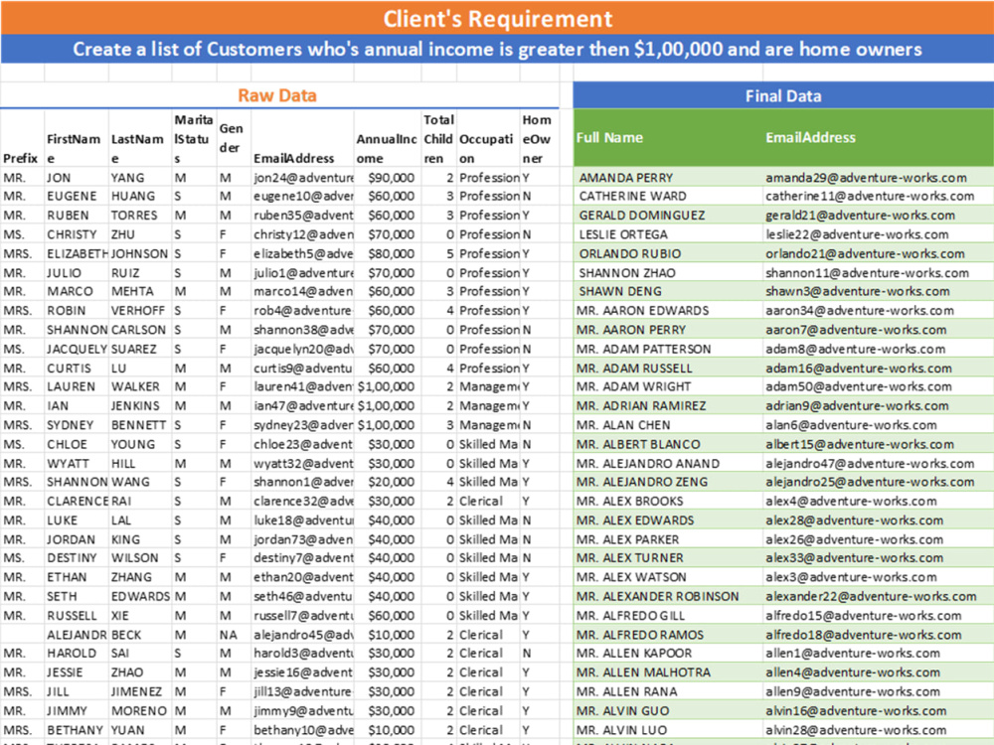Click the green EmailAddress header in Final Data
Image resolution: width=994 pixels, height=745 pixels.
879,138
